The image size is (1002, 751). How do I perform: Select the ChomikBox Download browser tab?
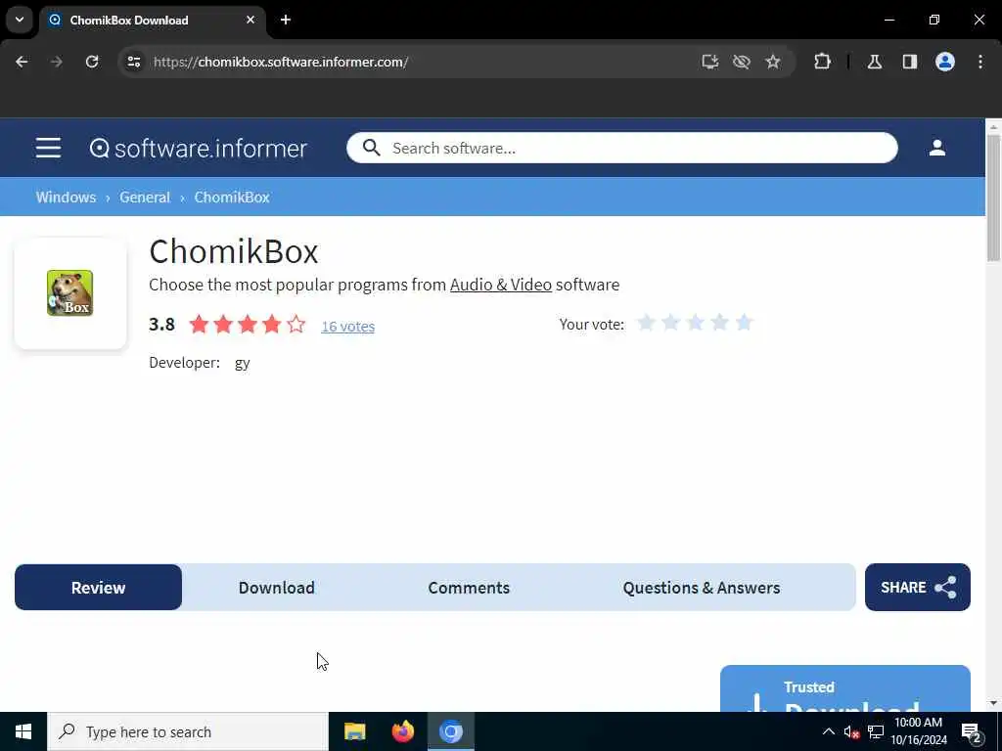click(x=152, y=21)
